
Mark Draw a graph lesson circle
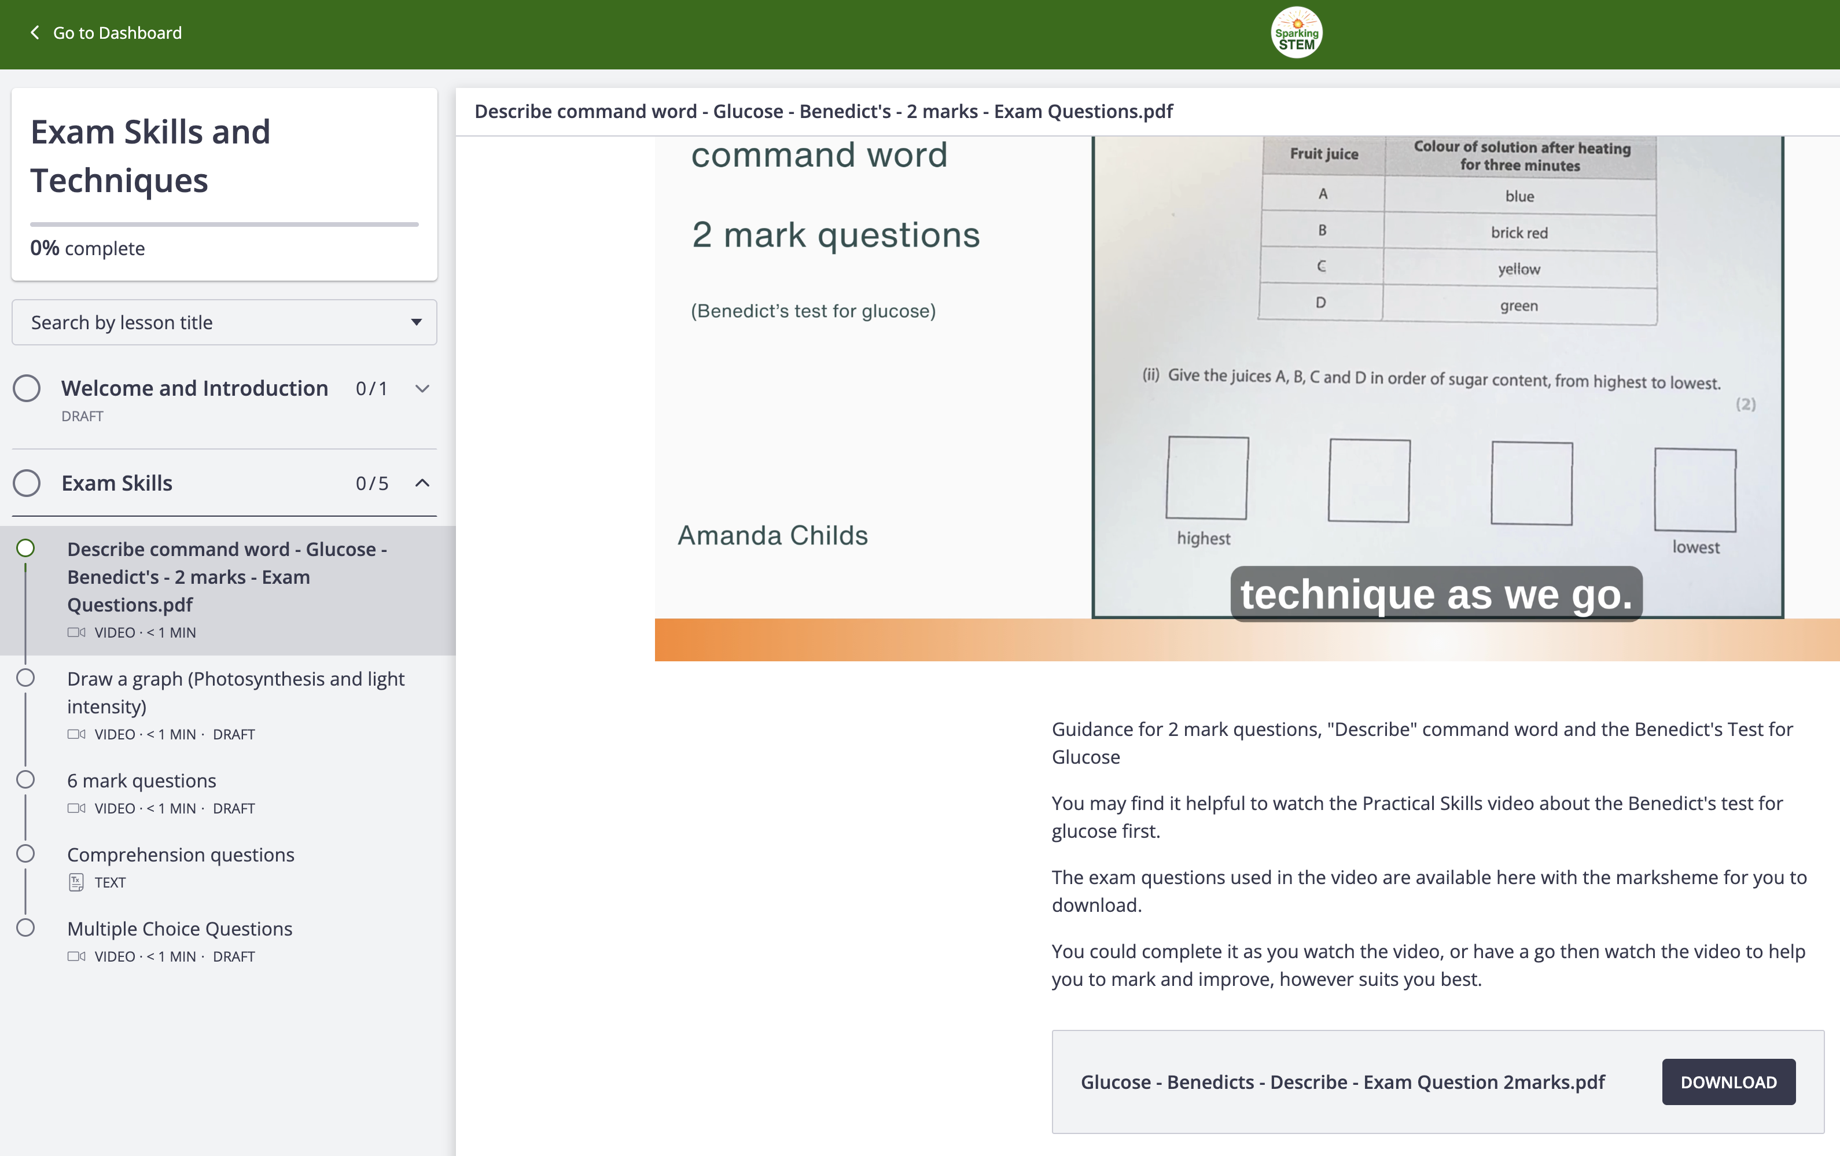[x=26, y=679]
